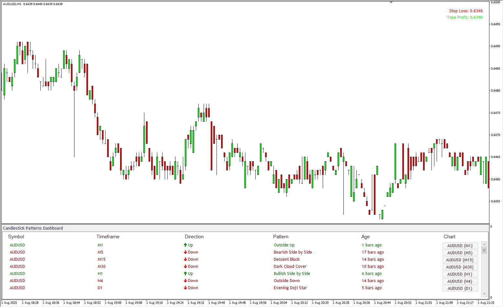
Task: Open the AUDUSD (M15) chart button
Action: coord(460,260)
